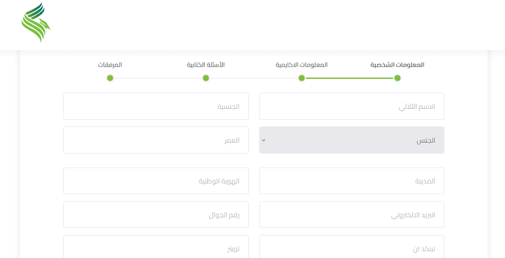Select the المعلومات الاكاديمية step dot
Screen dimensions: 505x258
point(302,78)
